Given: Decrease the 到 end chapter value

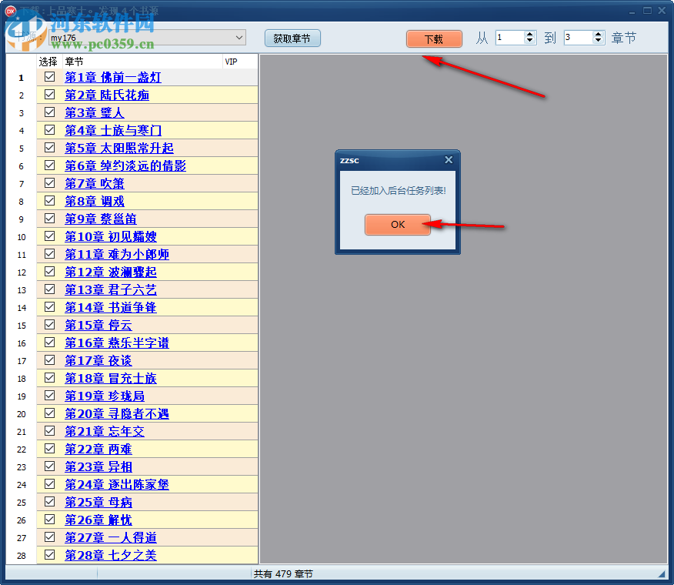Looking at the screenshot, I should click(x=598, y=41).
